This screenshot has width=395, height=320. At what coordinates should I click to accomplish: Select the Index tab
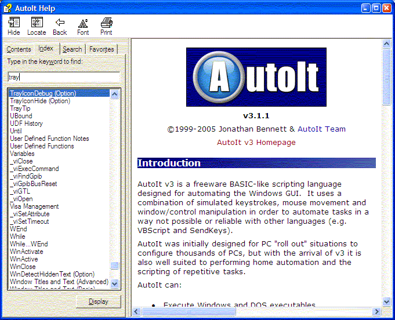46,48
